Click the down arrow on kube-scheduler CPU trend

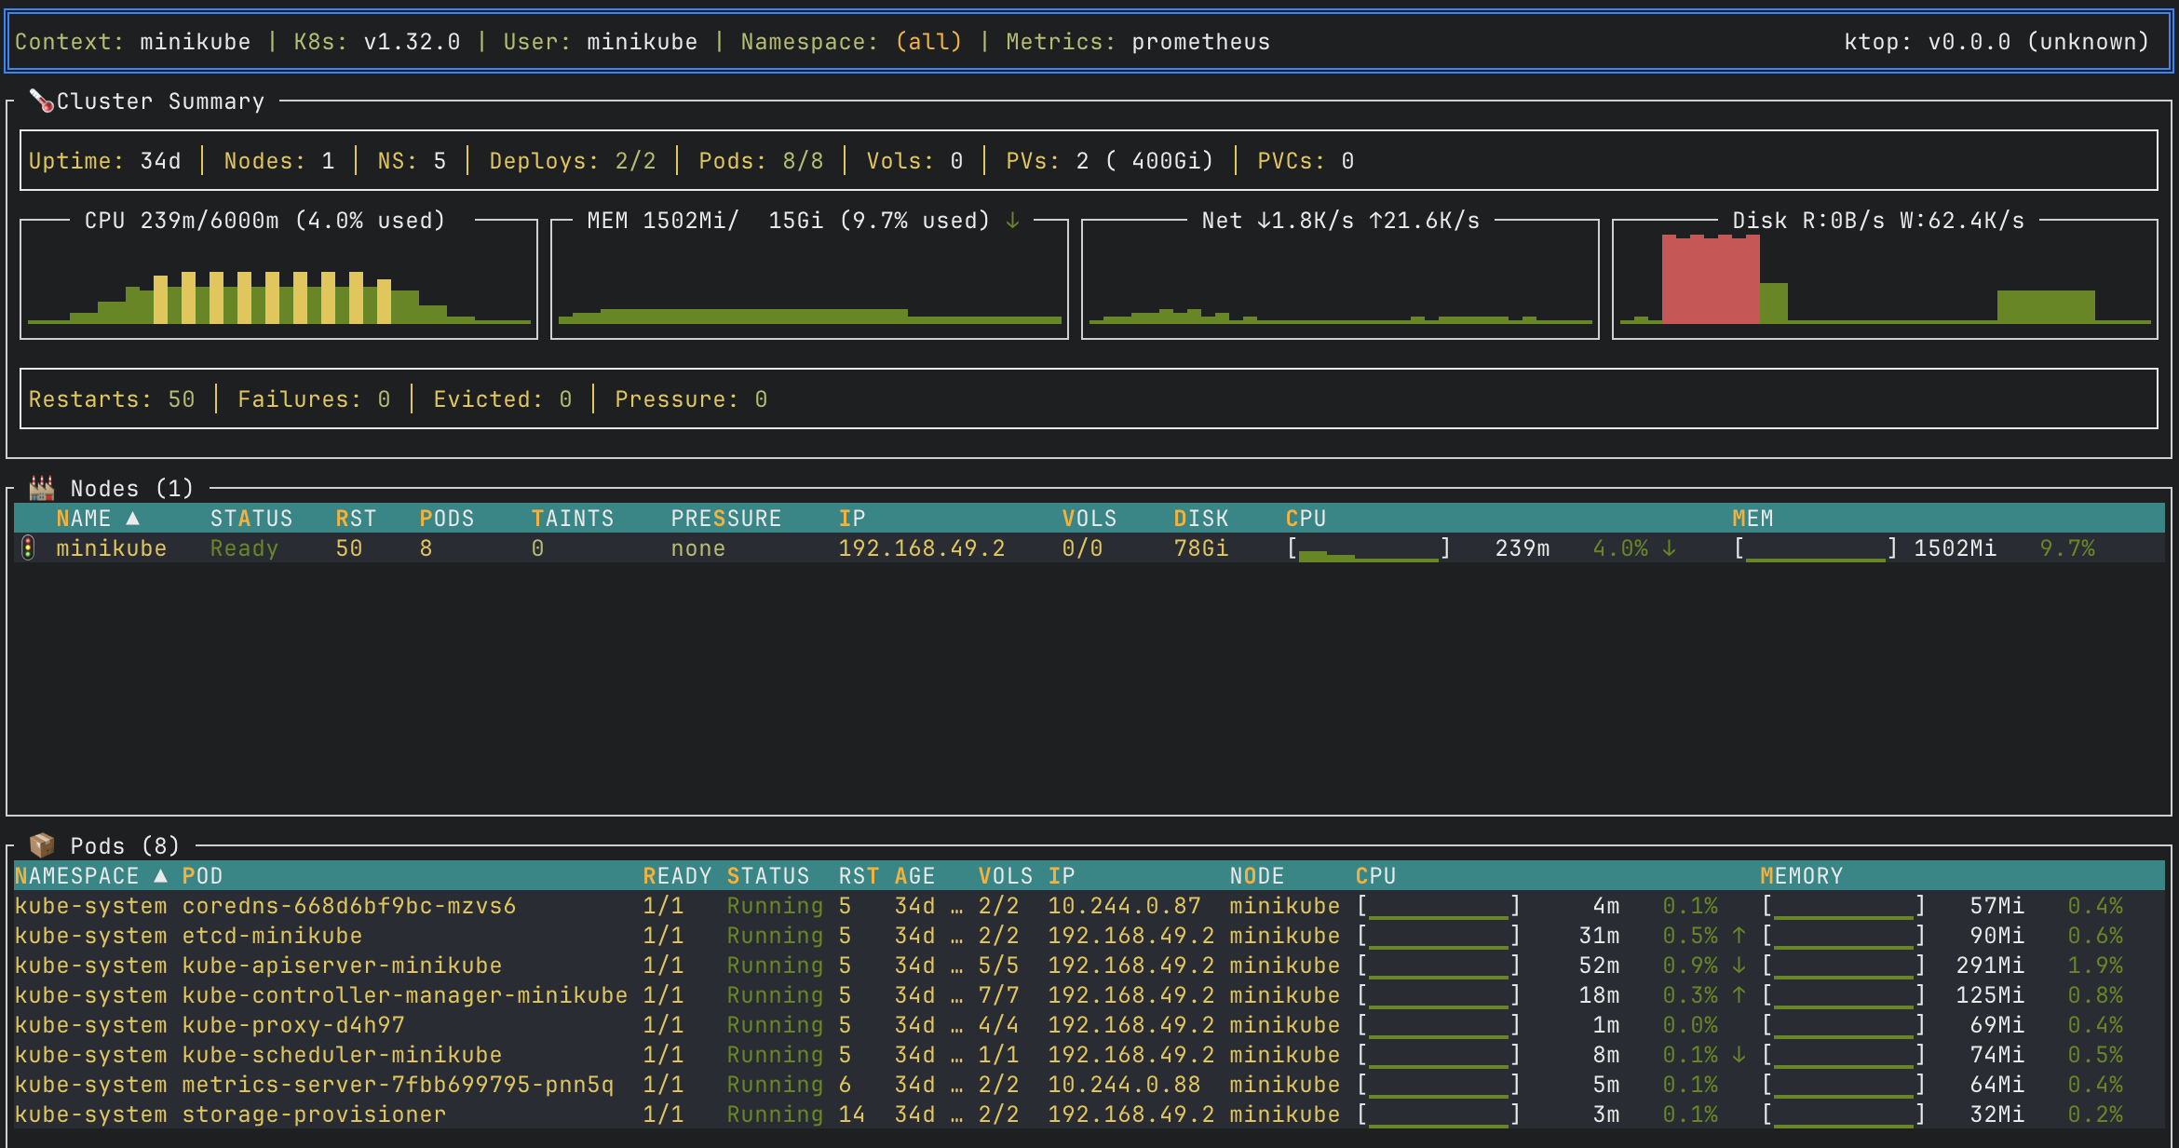click(1738, 1055)
